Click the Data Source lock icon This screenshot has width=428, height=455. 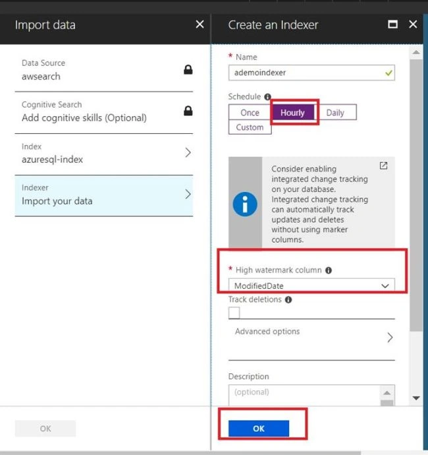188,70
